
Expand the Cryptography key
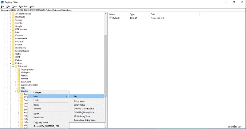click(16, 70)
